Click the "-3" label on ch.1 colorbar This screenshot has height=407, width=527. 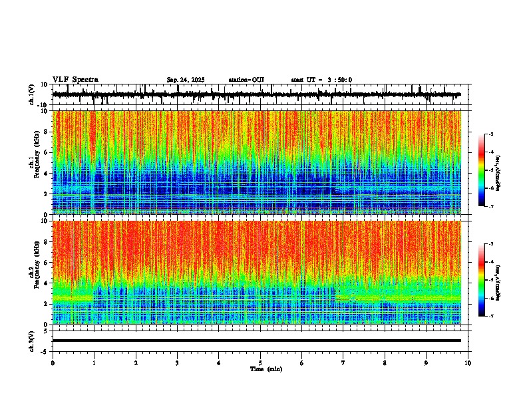coord(491,134)
